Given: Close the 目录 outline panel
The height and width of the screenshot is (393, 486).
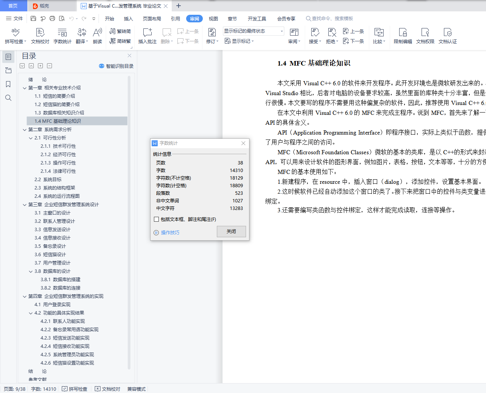Looking at the screenshot, I should [129, 55].
